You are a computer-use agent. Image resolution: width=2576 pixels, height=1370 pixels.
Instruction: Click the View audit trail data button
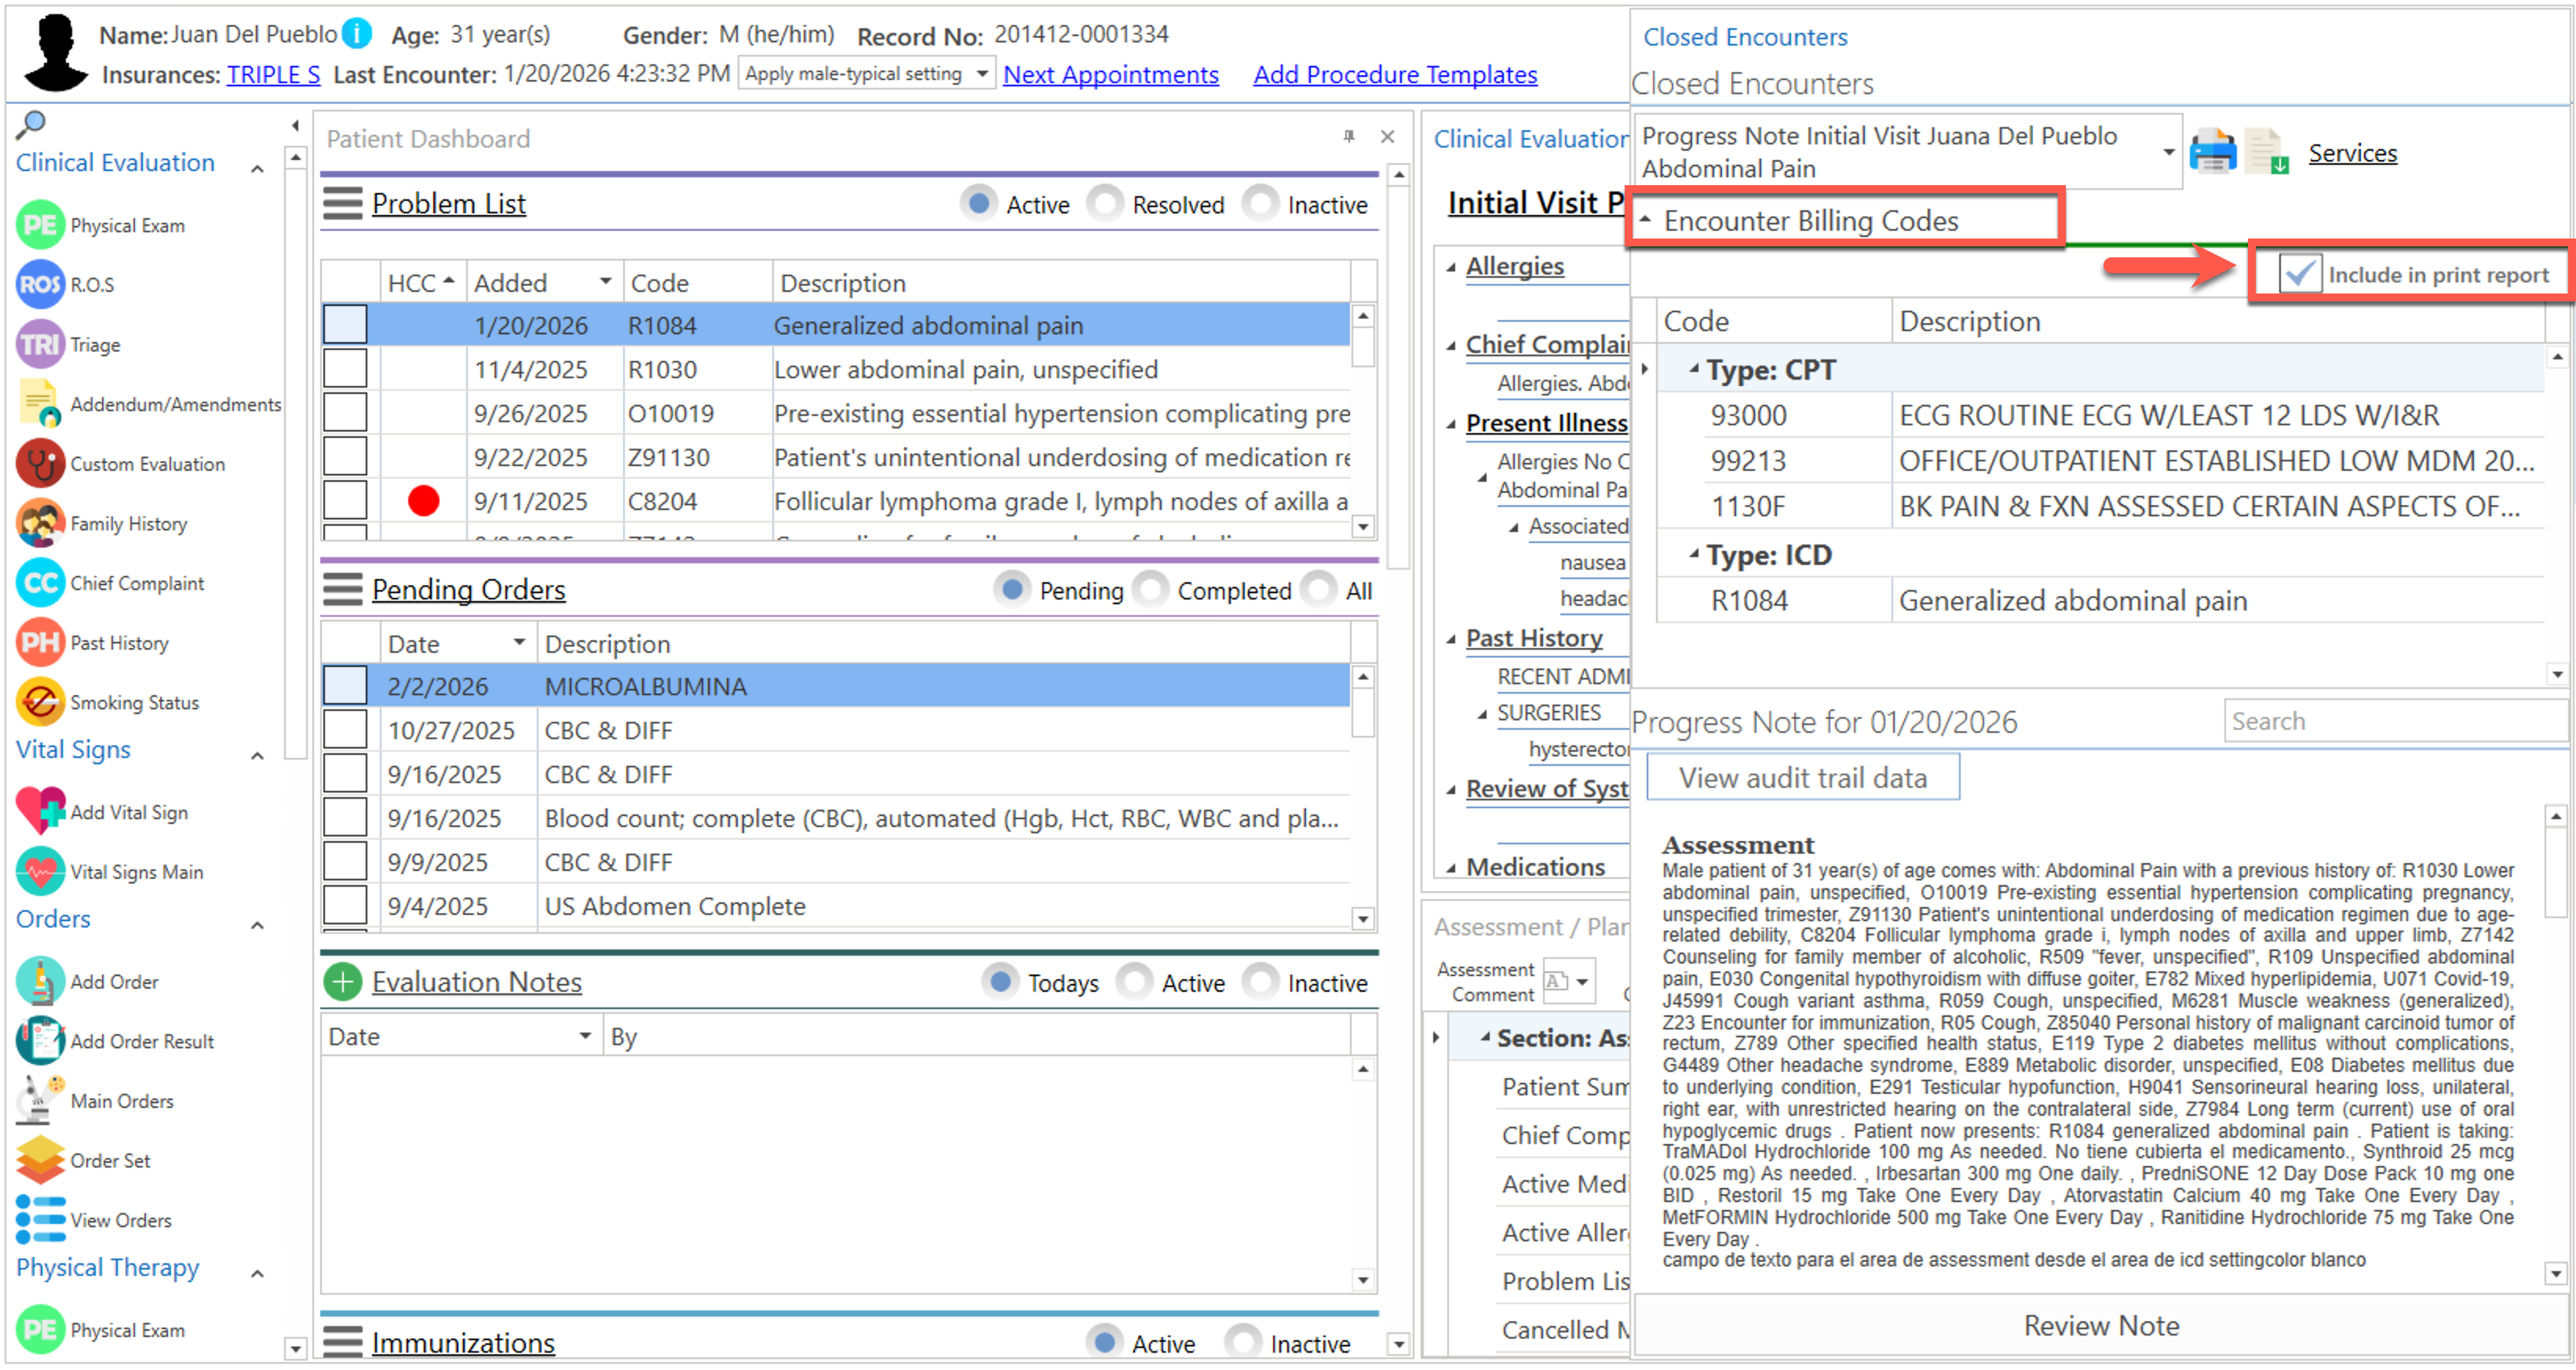click(1802, 778)
